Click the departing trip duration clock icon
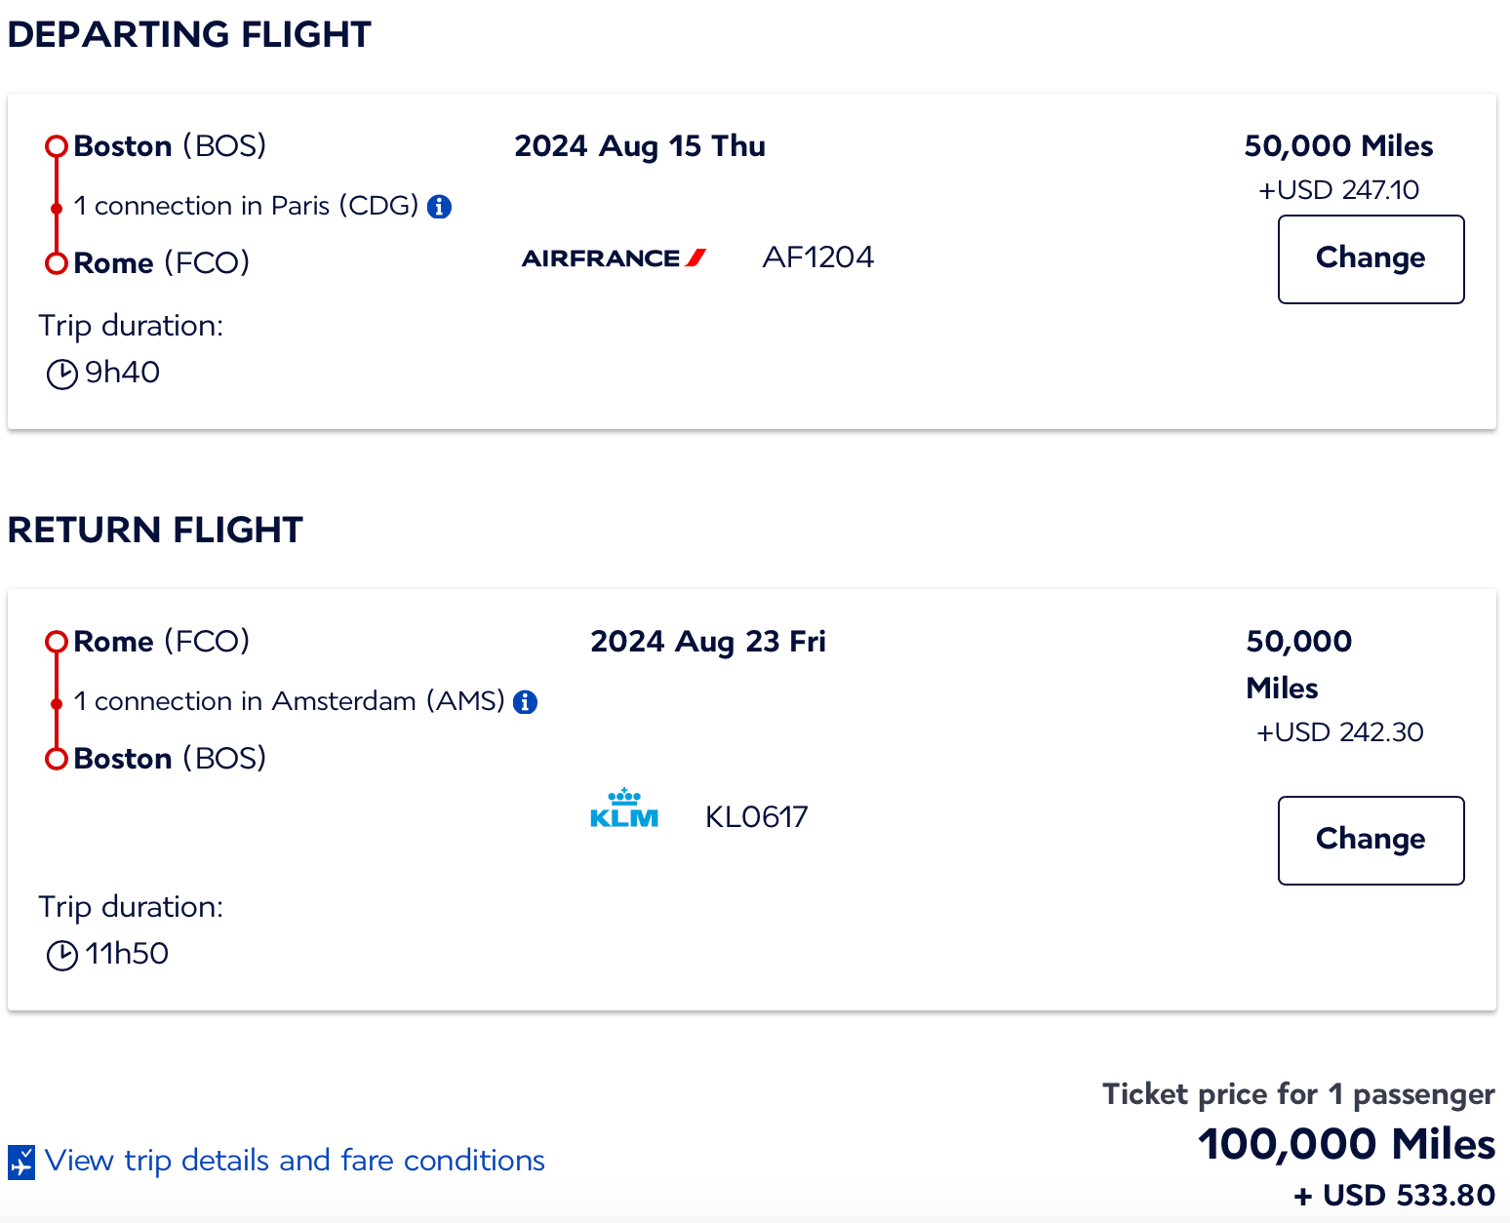 coord(62,374)
